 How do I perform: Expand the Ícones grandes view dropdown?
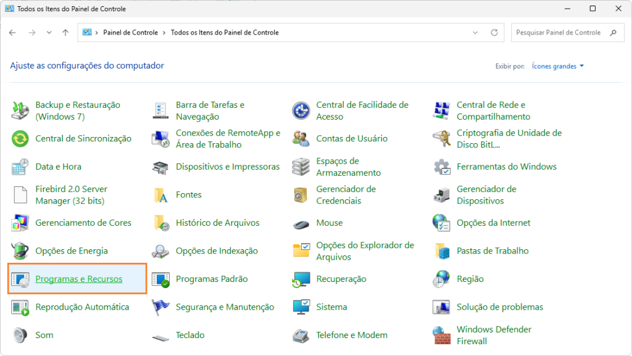click(557, 66)
